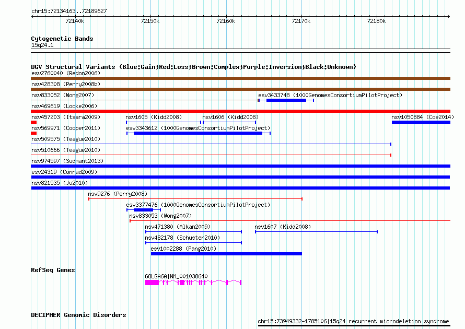Select nsv569971 (Cooper2011) variant label

[x=66, y=128]
